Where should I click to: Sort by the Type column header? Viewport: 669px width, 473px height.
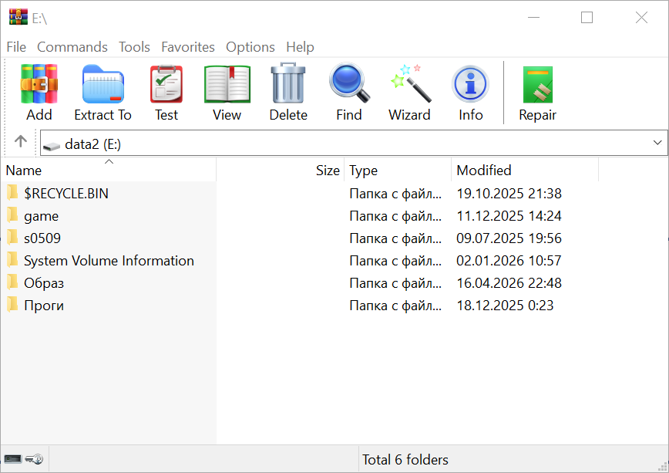[398, 170]
